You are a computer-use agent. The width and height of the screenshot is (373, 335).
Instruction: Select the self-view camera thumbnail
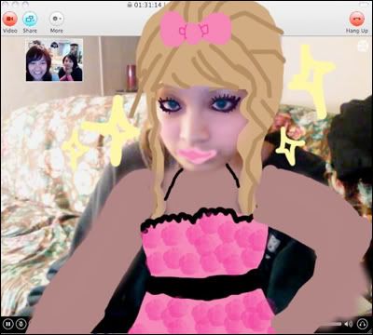pyautogui.click(x=54, y=60)
